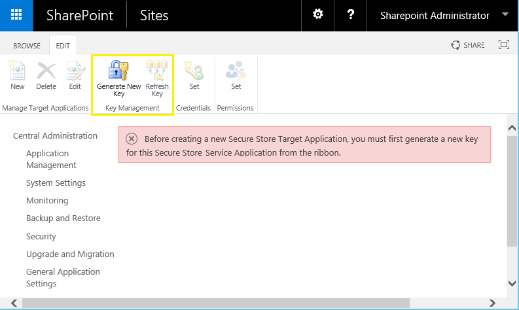Open Backup and Restore link
Image resolution: width=519 pixels, height=310 pixels.
click(x=63, y=218)
